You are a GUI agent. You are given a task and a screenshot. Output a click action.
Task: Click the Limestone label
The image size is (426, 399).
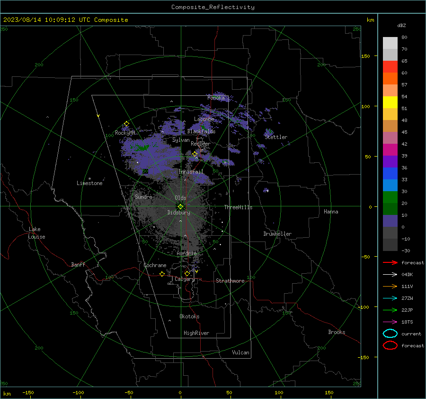click(x=89, y=183)
